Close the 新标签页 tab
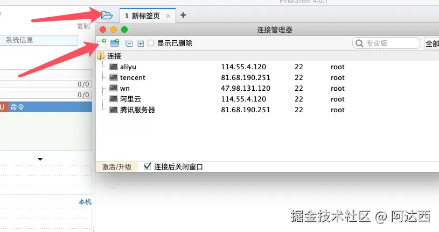This screenshot has height=232, width=439. [168, 16]
